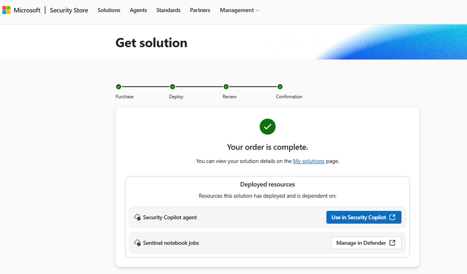Select the Deploy step checkmark

pos(172,86)
